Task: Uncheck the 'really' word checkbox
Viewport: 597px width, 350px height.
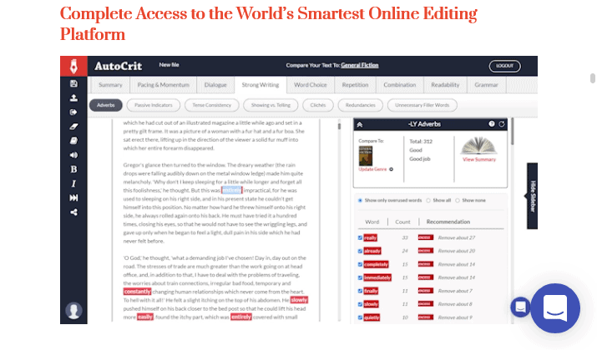Action: click(x=360, y=237)
